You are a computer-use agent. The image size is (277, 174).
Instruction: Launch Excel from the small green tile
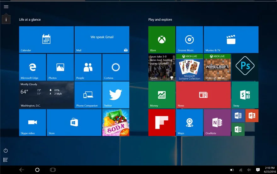pyautogui.click(x=238, y=129)
